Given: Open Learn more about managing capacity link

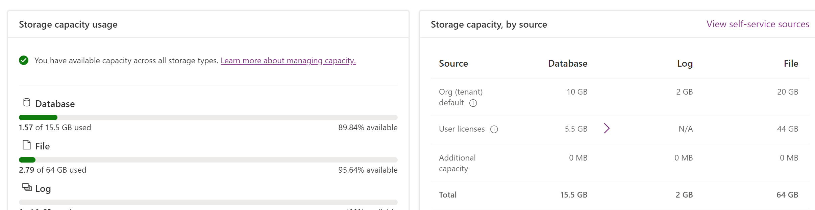Looking at the screenshot, I should pyautogui.click(x=288, y=61).
